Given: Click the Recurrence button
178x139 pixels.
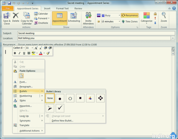Looking at the screenshot, I should click(x=130, y=15).
